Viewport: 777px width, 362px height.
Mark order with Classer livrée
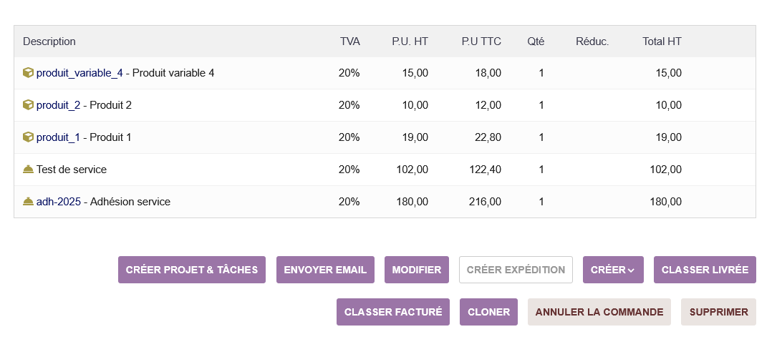coord(705,270)
